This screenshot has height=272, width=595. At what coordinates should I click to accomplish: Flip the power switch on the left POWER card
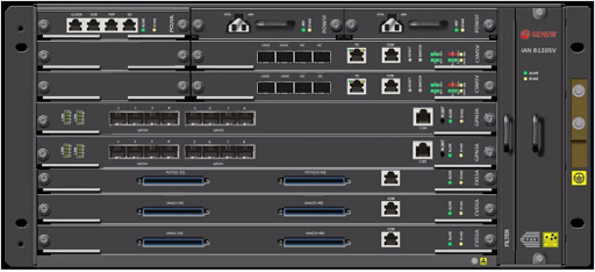(x=275, y=24)
